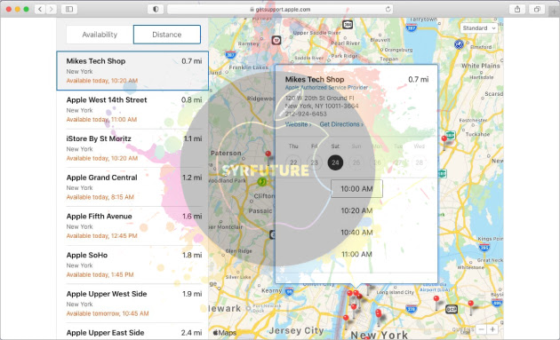Pick the 11:00 AM time slot
560x340 pixels.
356,254
